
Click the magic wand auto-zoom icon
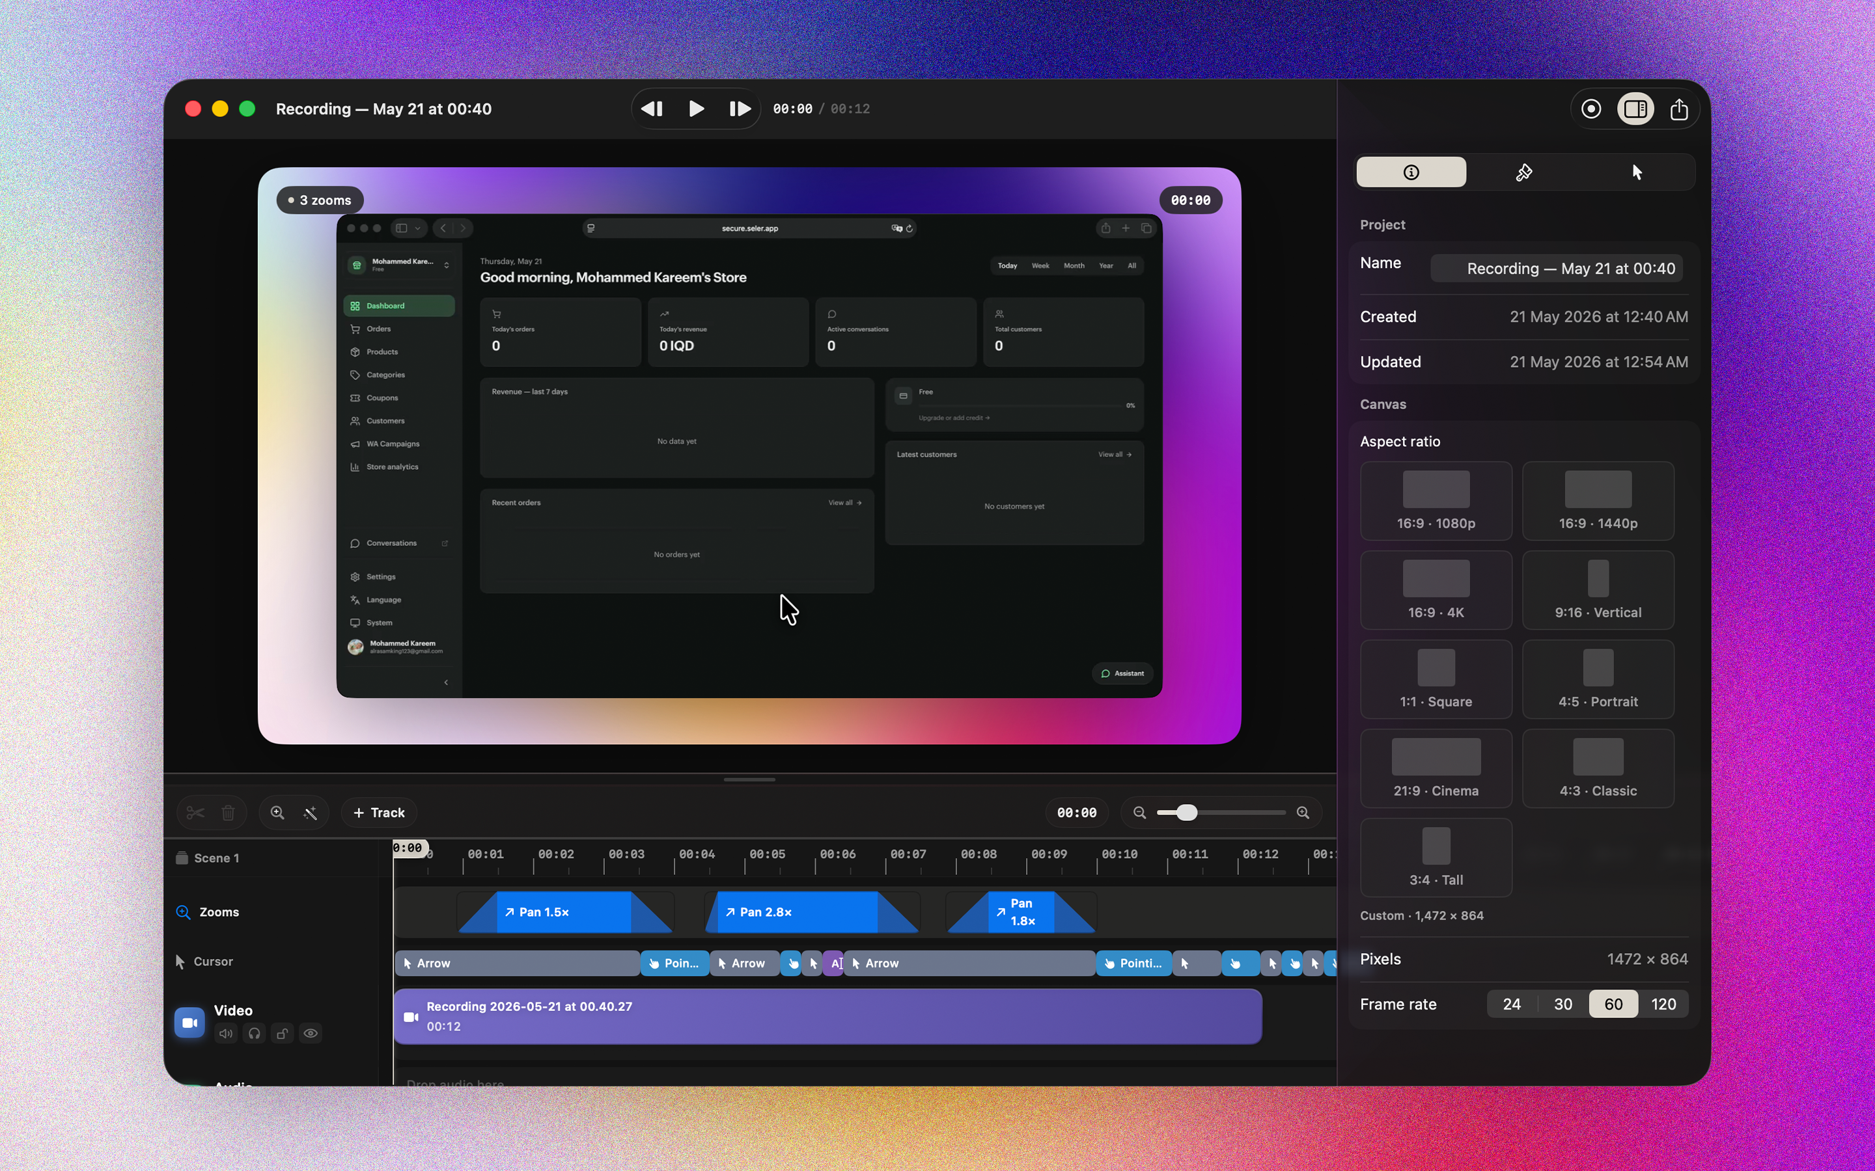click(x=310, y=813)
